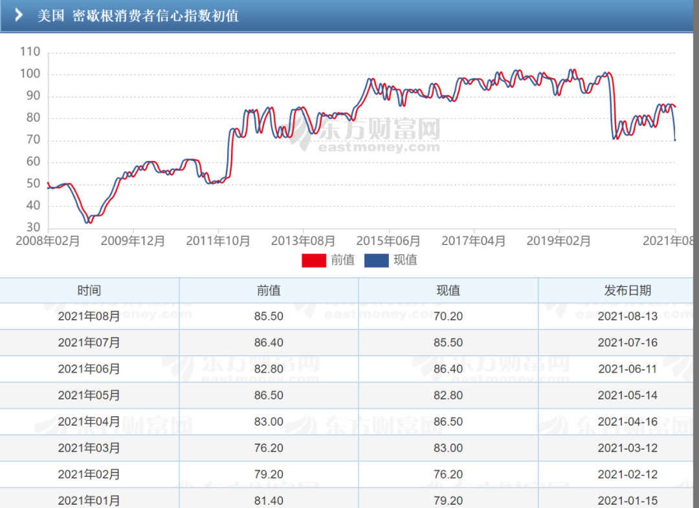Toggle the blue 现值 legend swatch

coord(376,260)
